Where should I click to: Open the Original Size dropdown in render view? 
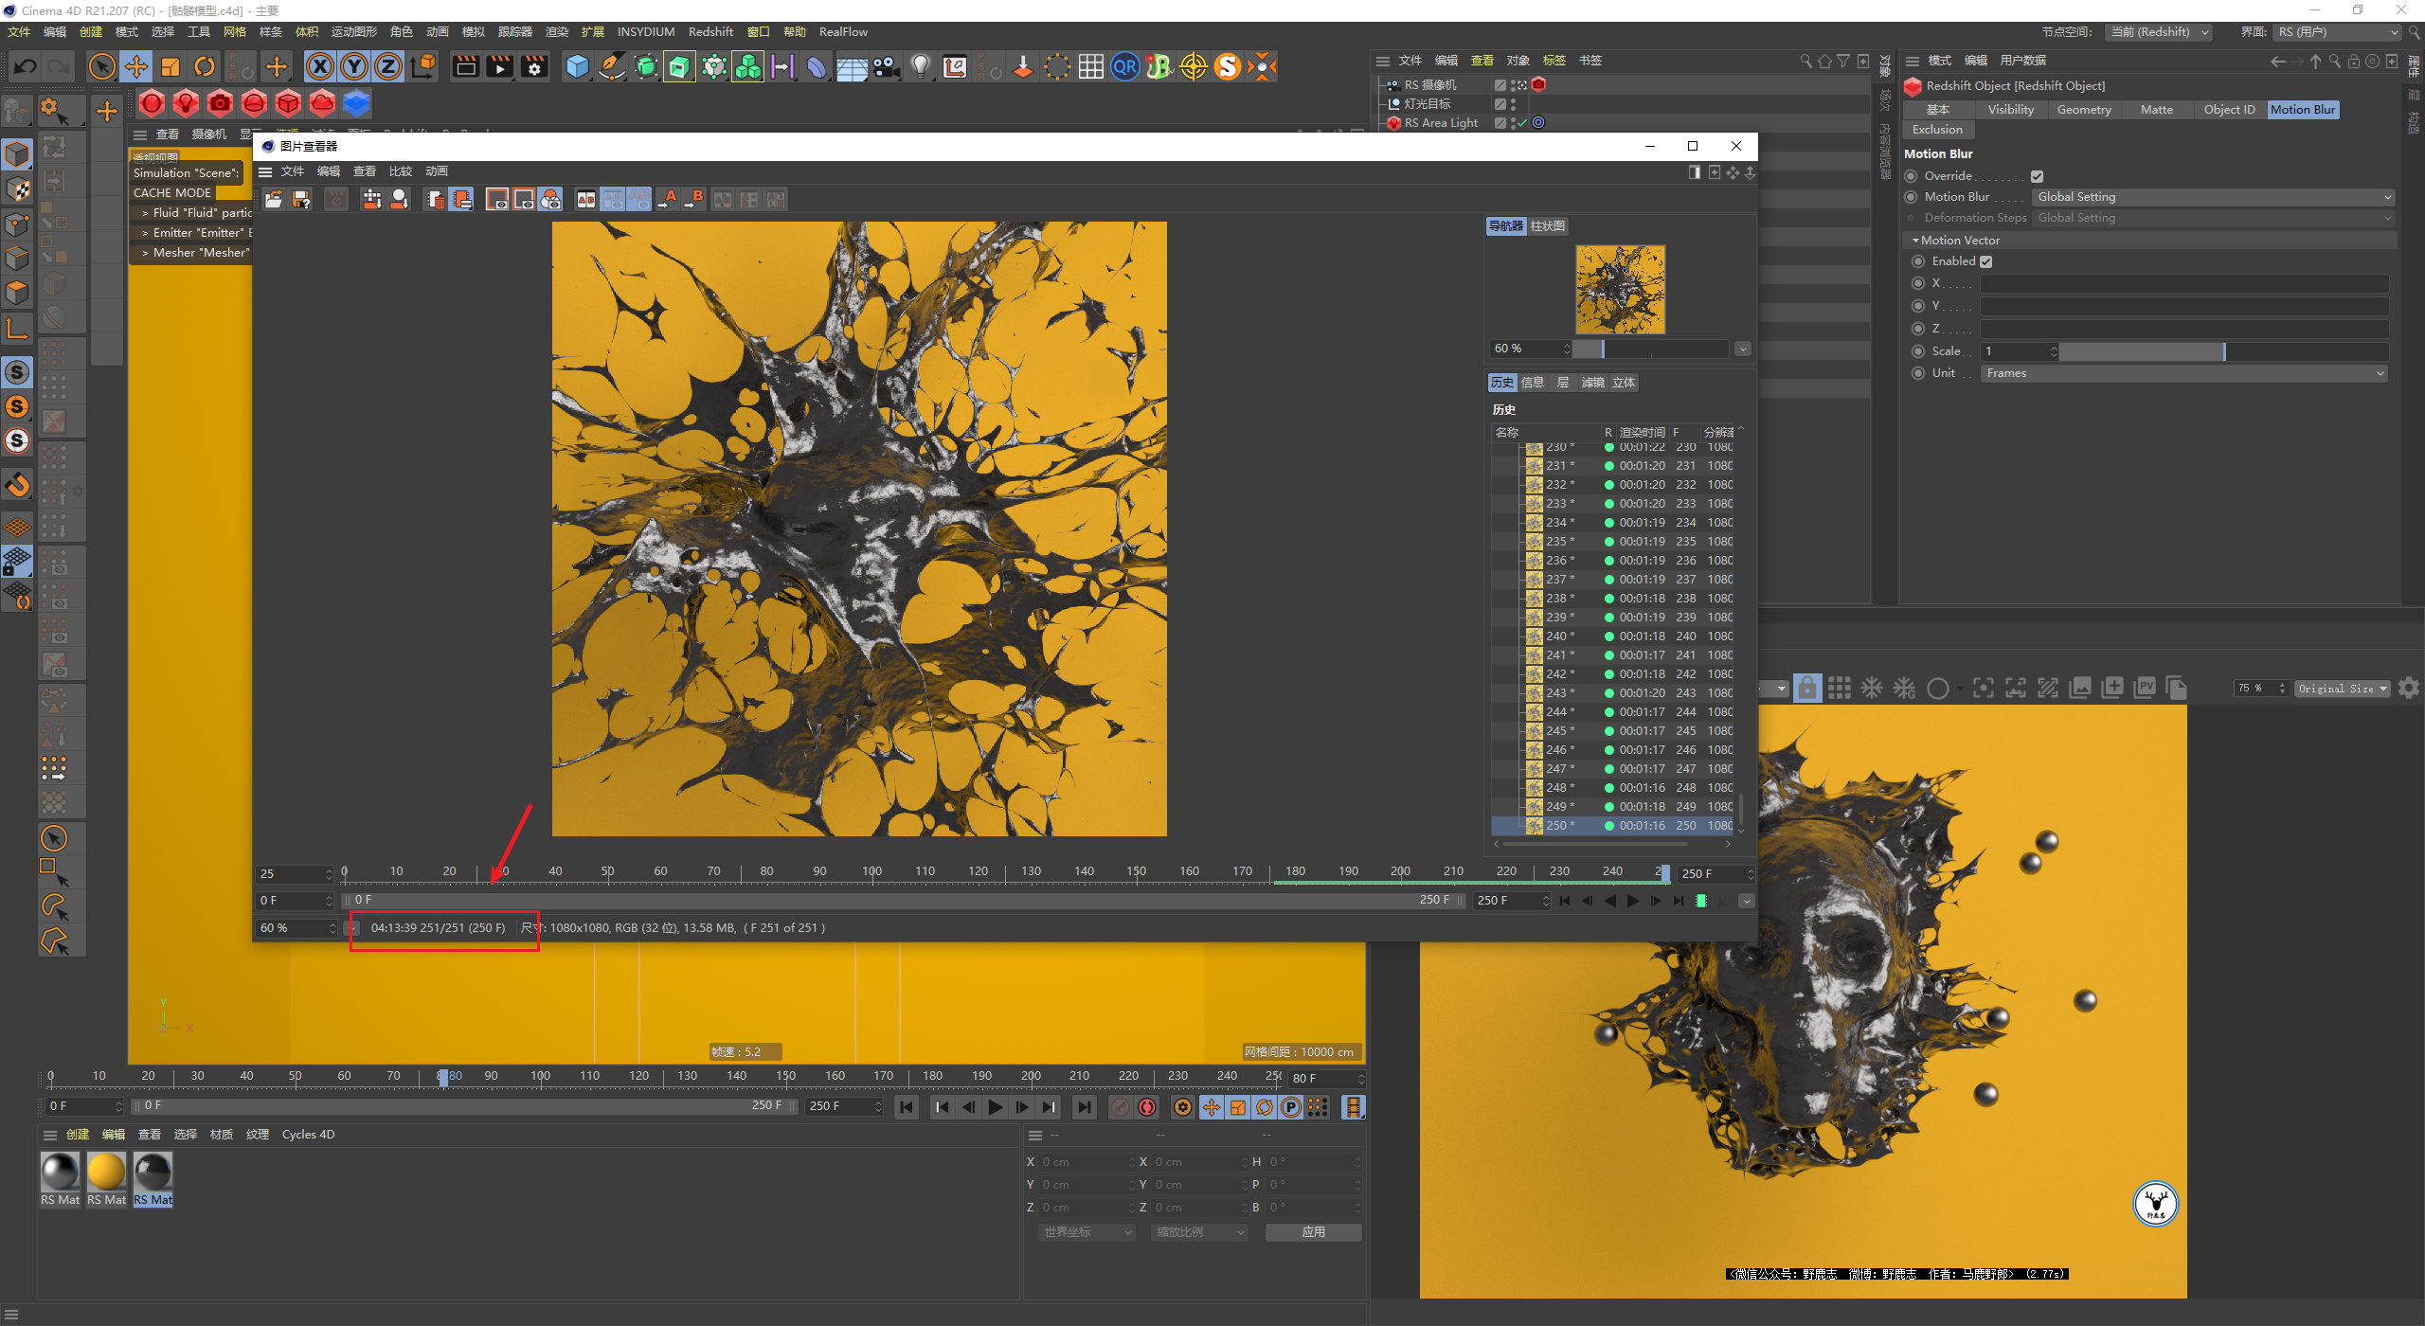2343,689
